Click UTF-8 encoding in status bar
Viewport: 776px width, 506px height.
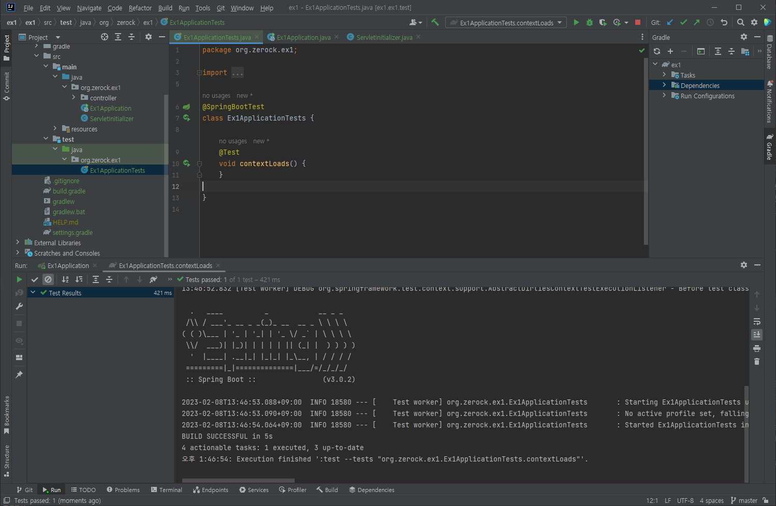pos(685,500)
